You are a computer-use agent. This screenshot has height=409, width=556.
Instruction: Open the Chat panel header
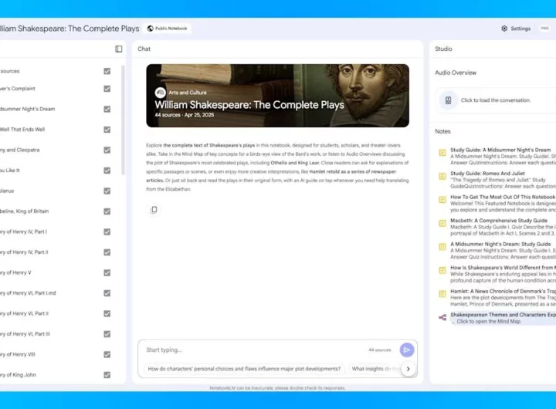[x=144, y=49]
